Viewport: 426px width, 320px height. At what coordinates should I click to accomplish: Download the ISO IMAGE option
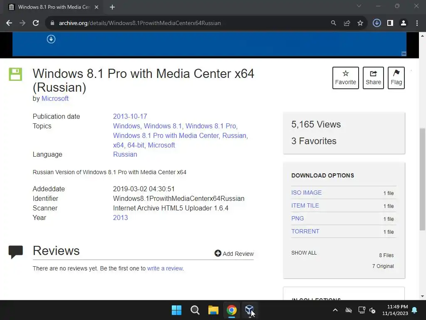[307, 192]
